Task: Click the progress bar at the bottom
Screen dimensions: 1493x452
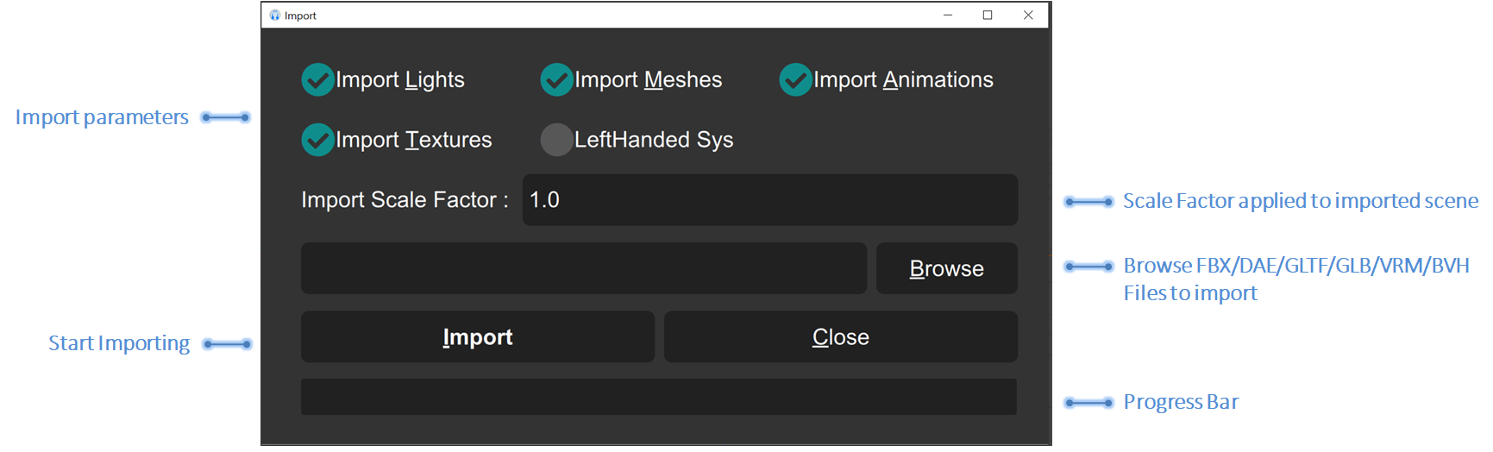Action: coord(659,397)
